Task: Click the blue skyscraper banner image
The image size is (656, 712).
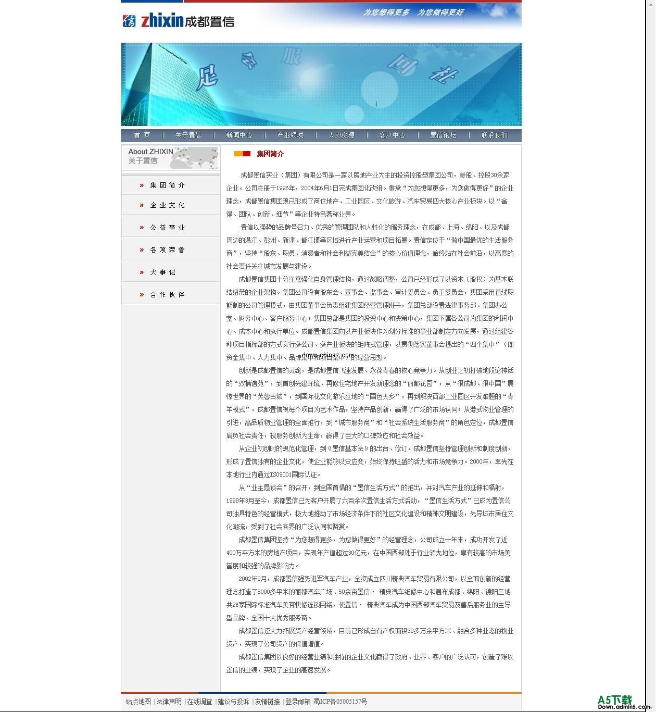Action: [321, 84]
